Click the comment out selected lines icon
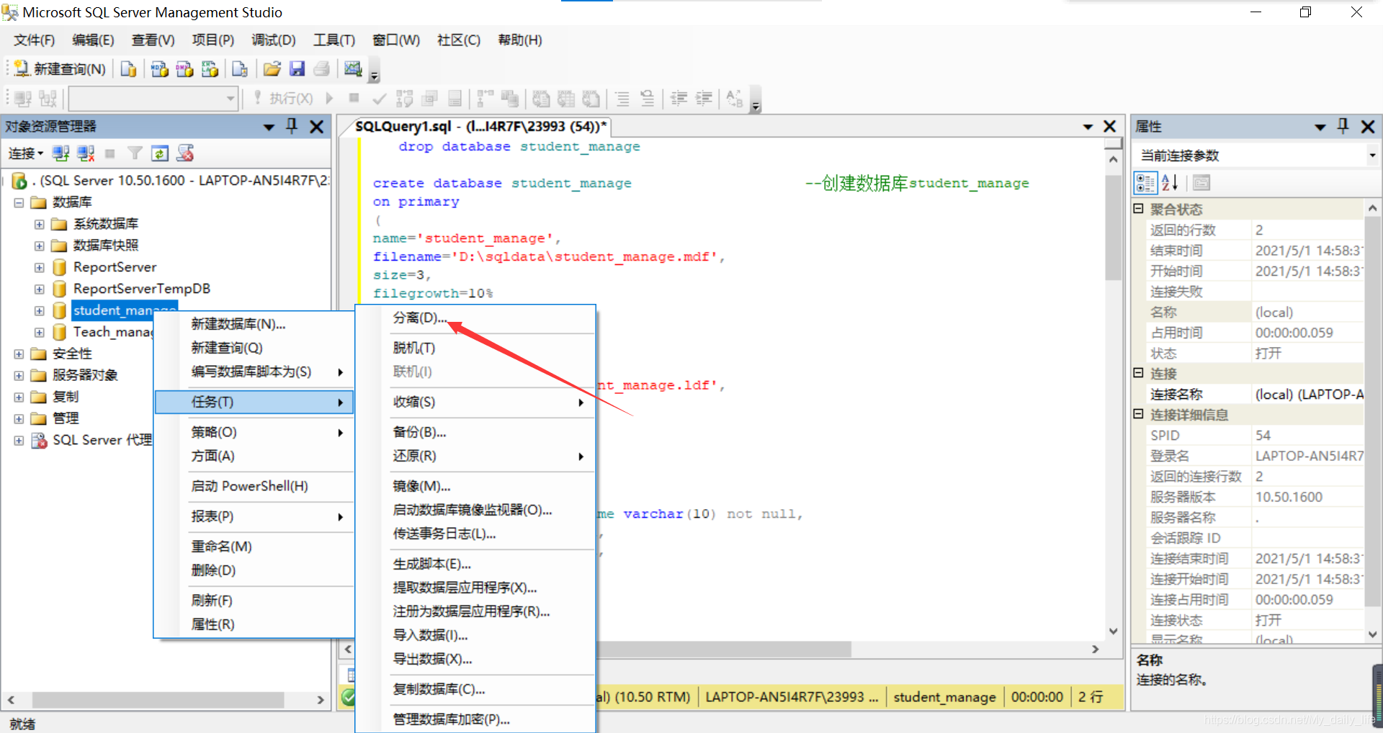Screen dimensions: 1383x733 [x=622, y=99]
